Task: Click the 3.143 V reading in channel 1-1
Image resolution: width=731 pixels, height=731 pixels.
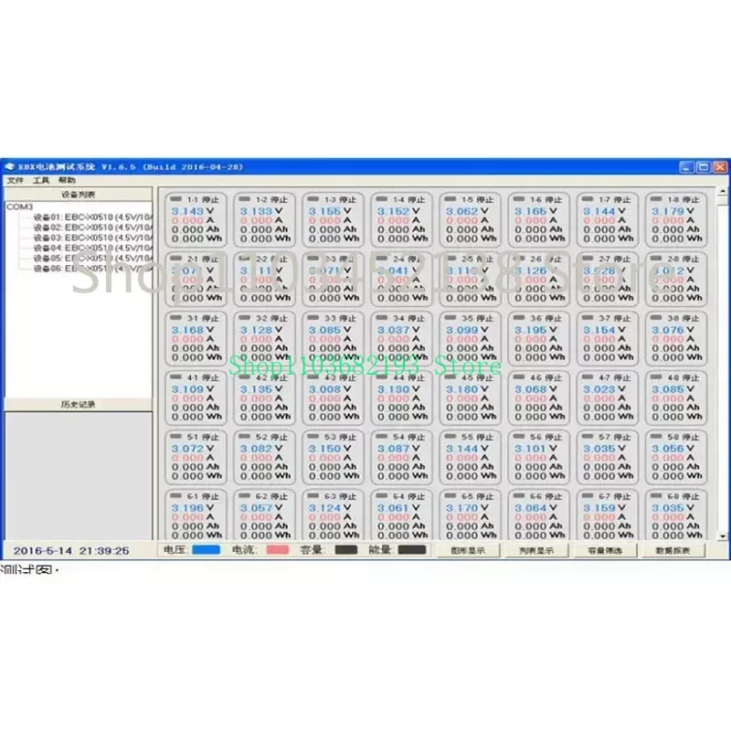Action: click(x=192, y=211)
